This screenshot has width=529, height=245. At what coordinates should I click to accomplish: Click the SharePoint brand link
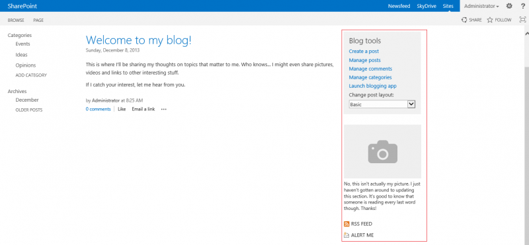click(x=22, y=6)
